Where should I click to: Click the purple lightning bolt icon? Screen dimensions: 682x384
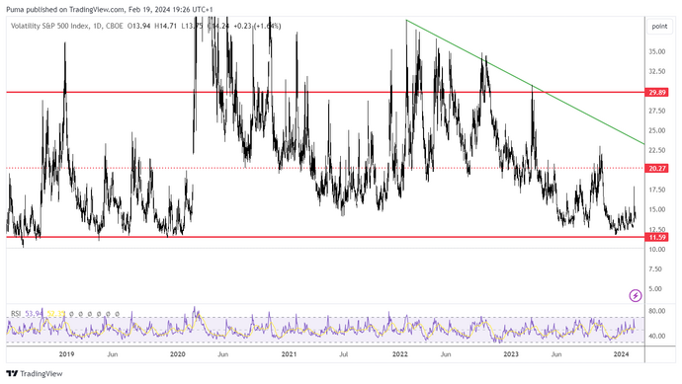[x=636, y=296]
